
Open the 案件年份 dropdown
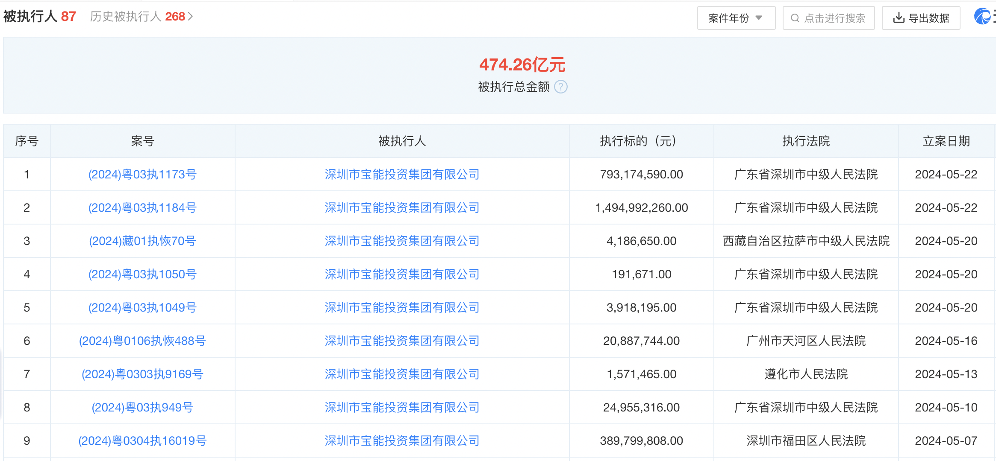point(736,18)
